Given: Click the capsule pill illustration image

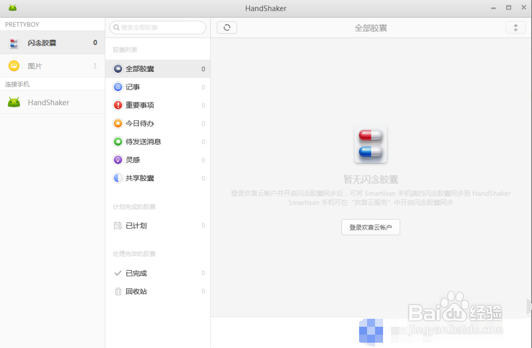Looking at the screenshot, I should tap(370, 143).
